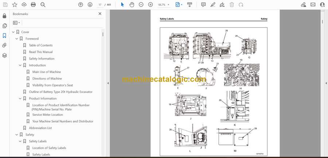Collapse the Product Information bookmark
Screen dimensions: 328x158
coord(20,98)
